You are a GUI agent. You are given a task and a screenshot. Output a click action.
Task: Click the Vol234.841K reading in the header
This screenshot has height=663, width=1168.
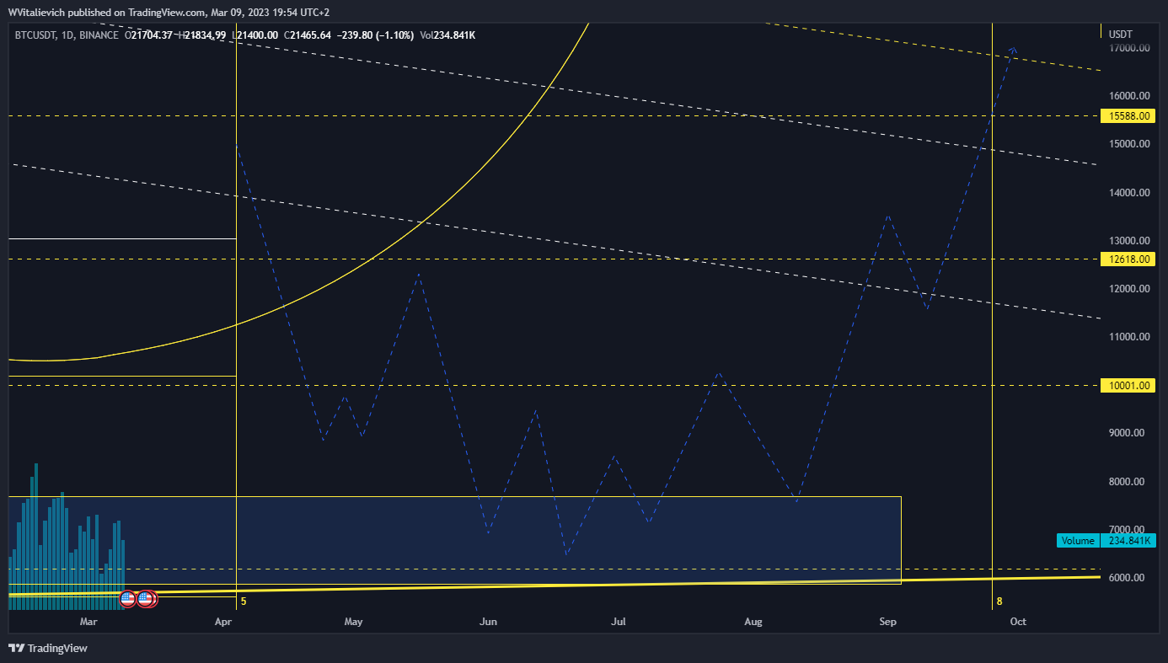[447, 35]
